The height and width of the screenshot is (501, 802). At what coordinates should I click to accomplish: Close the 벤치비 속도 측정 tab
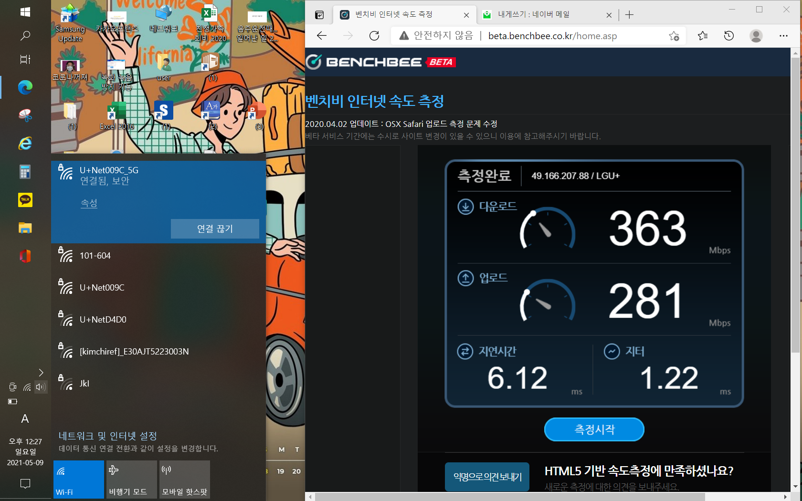tap(466, 15)
